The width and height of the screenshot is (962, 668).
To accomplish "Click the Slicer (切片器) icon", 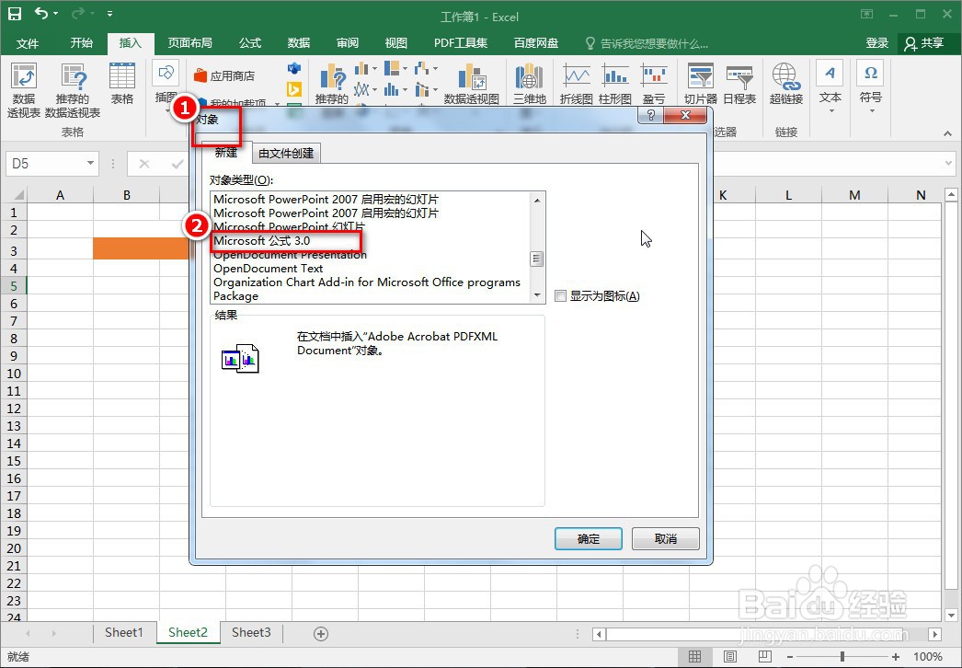I will (701, 84).
